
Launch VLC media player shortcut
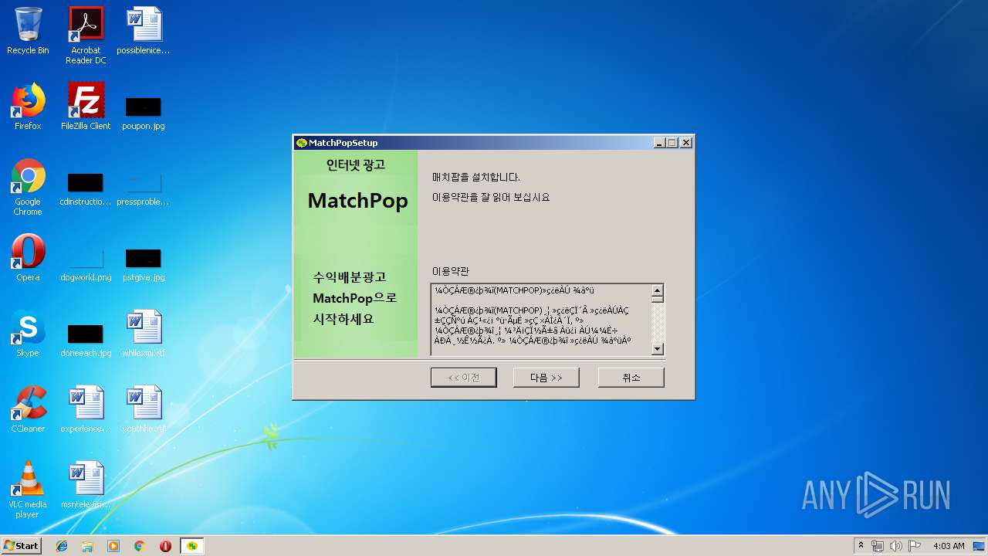pyautogui.click(x=28, y=490)
